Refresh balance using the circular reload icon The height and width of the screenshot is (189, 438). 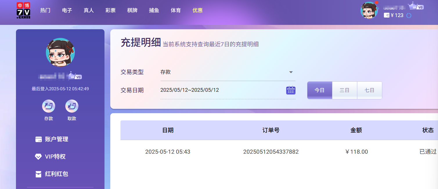tap(409, 16)
